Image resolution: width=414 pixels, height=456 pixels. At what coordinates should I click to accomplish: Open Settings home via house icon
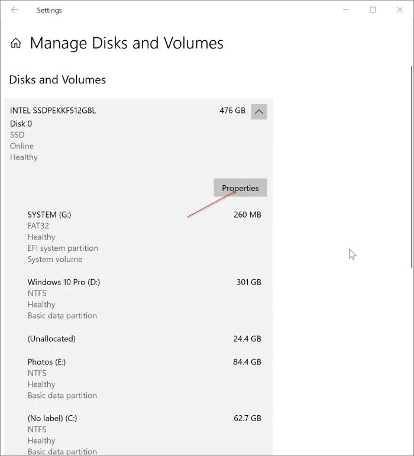(x=16, y=43)
